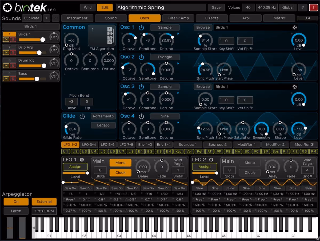
Task: Open the Algorithmic Spring preset selector
Action: [x=161, y=7]
